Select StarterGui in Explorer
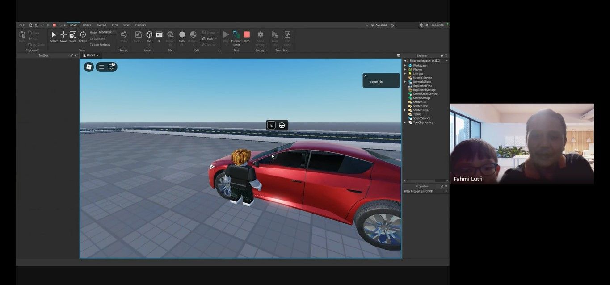The width and height of the screenshot is (610, 285). tap(419, 102)
